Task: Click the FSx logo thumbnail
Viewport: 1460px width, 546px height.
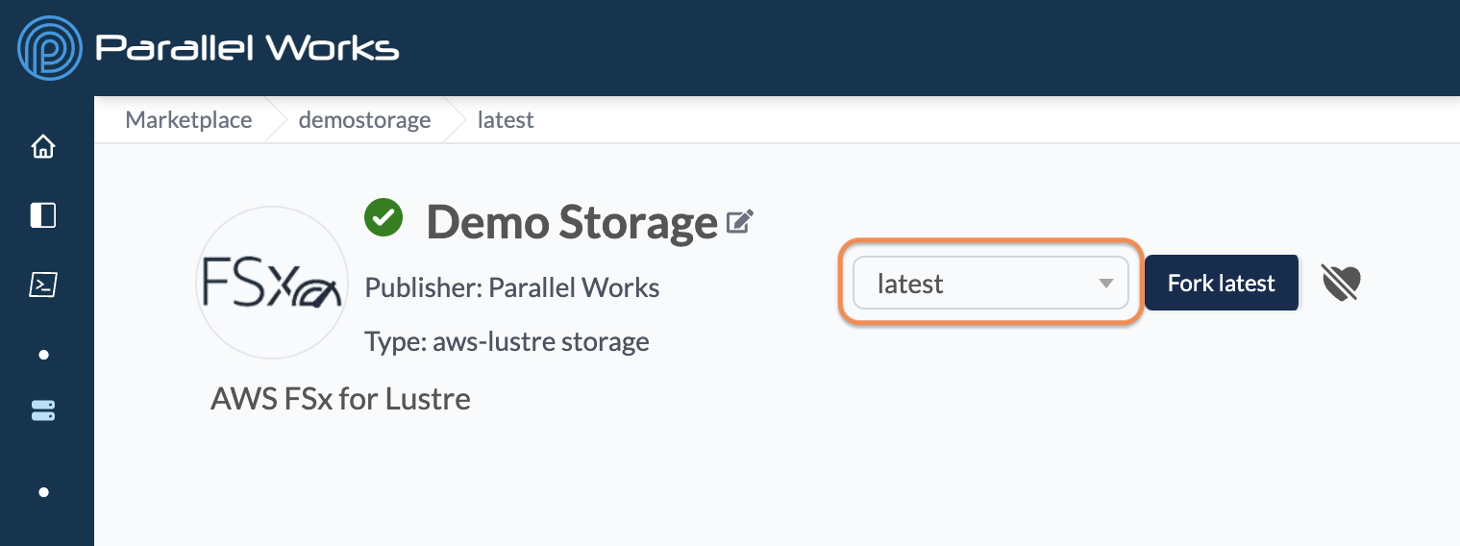Action: coord(272,283)
